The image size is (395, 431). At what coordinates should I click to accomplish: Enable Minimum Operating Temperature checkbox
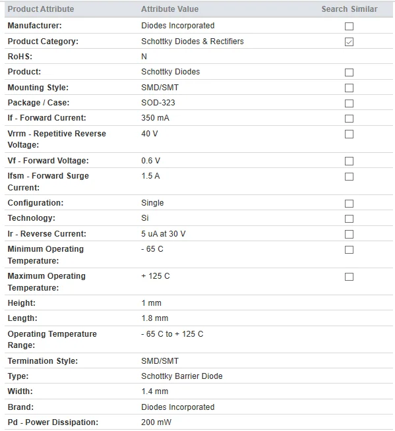point(349,250)
